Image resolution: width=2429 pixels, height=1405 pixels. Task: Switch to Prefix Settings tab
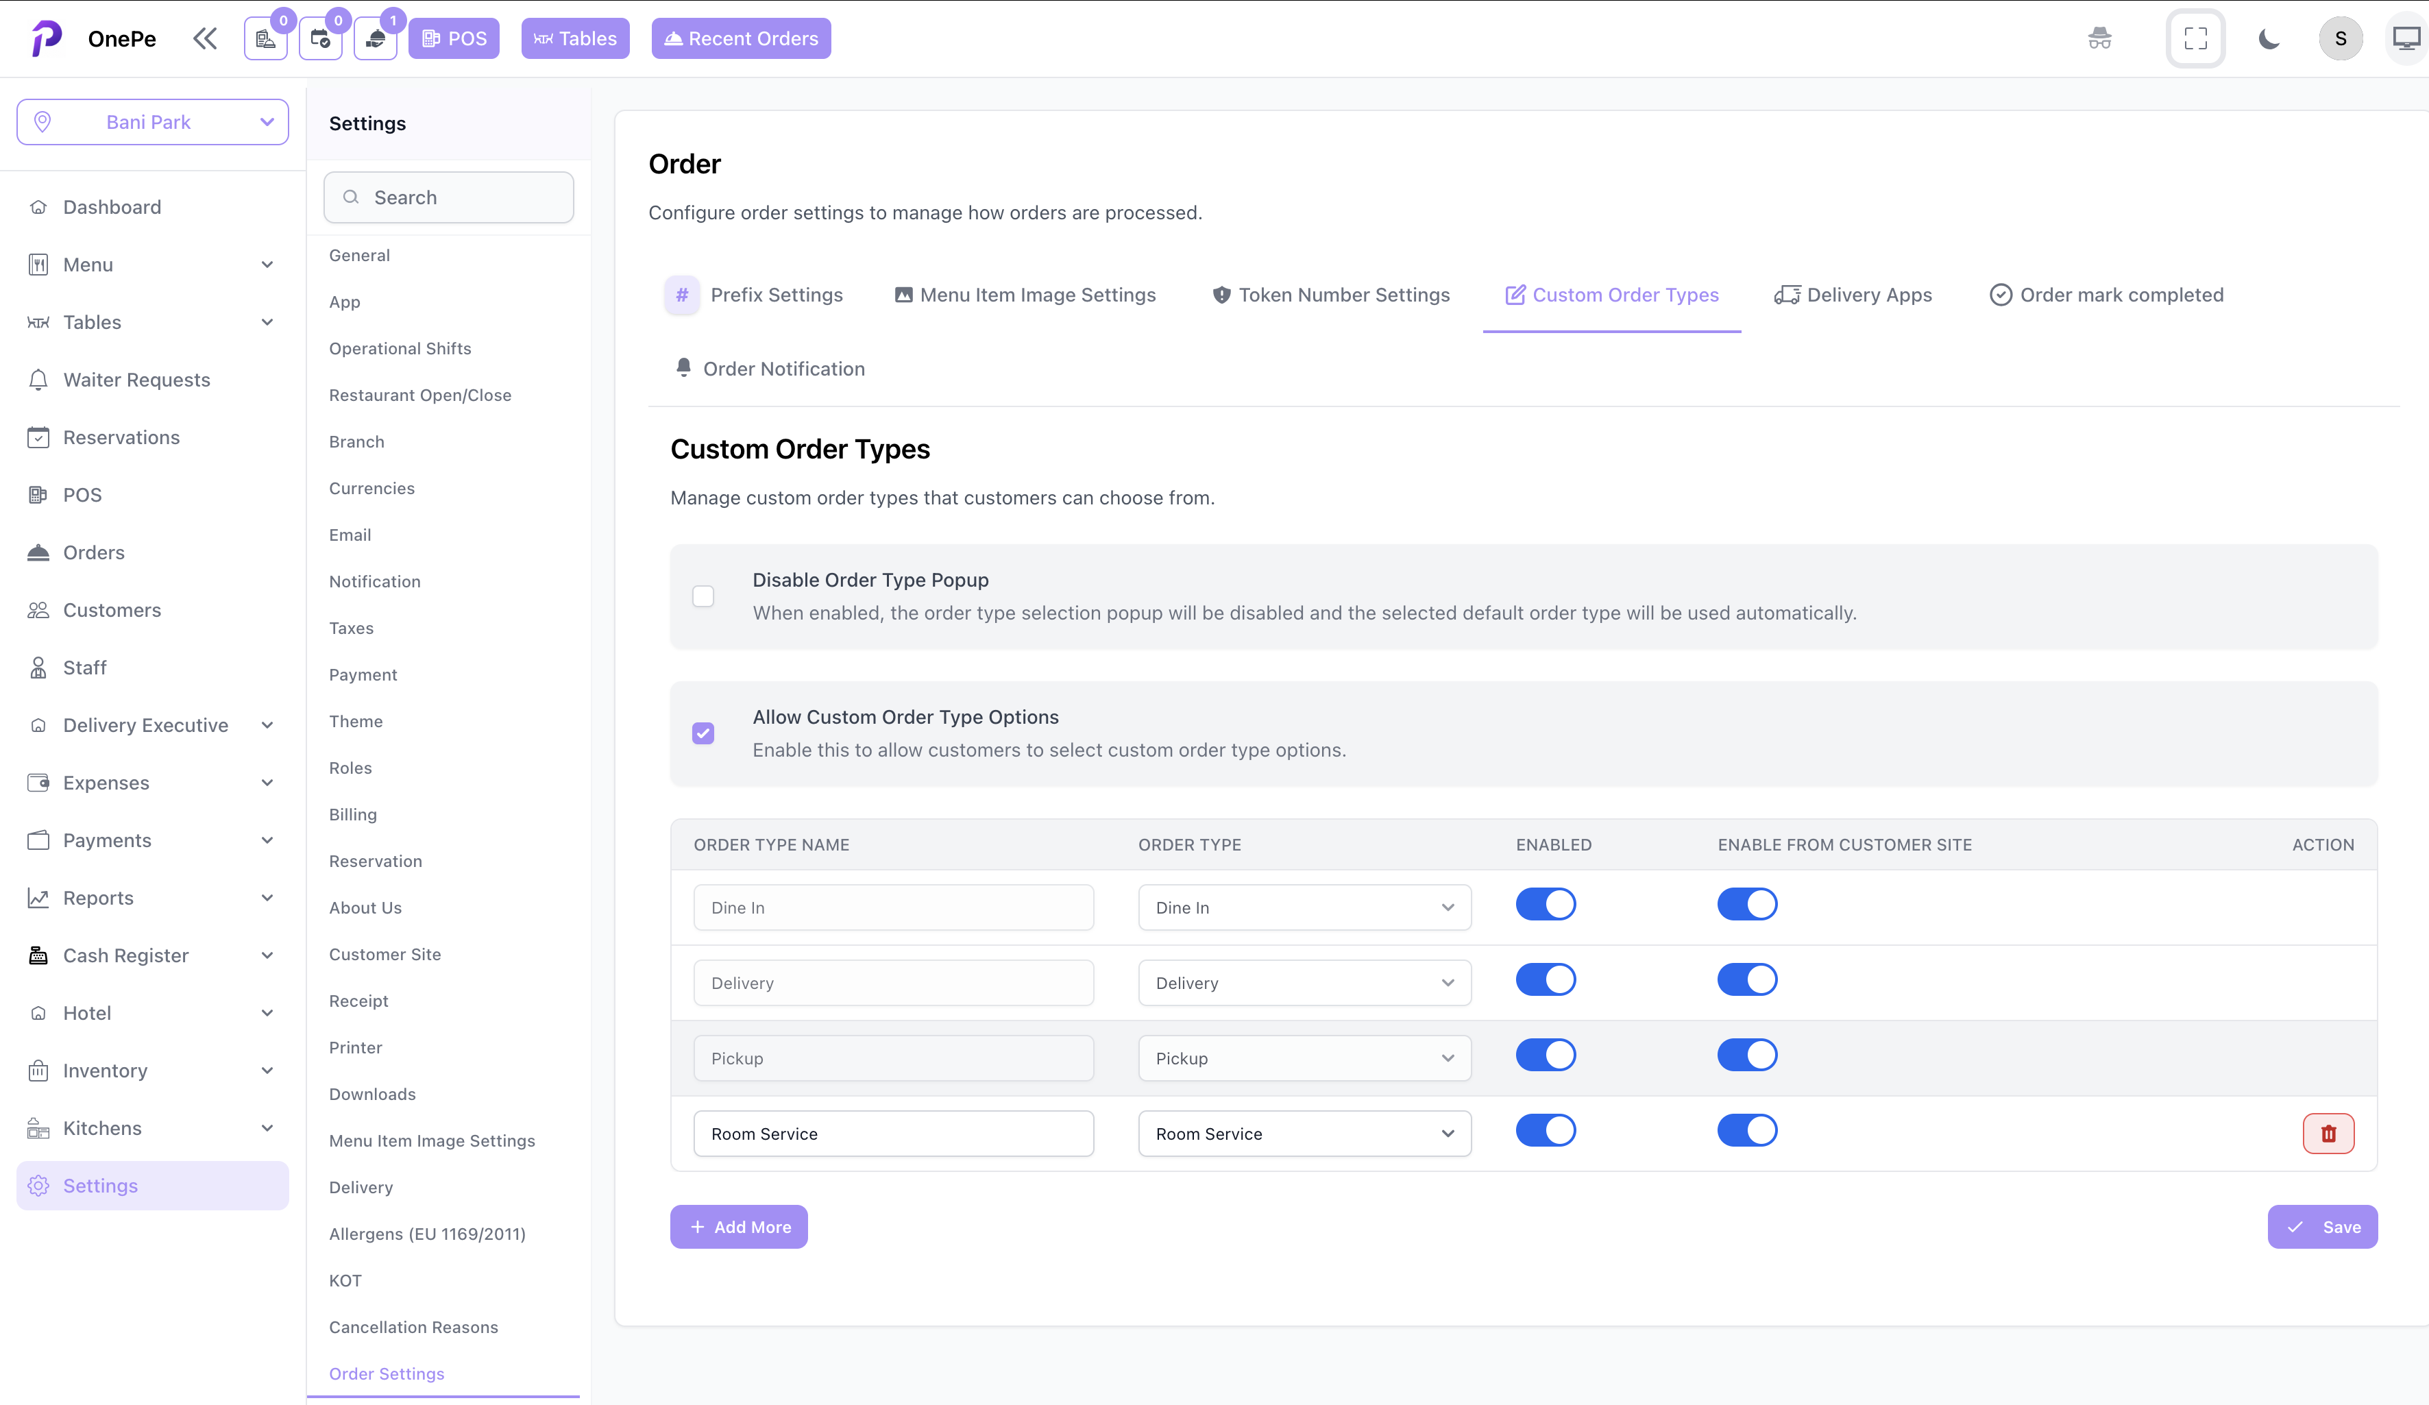[754, 295]
